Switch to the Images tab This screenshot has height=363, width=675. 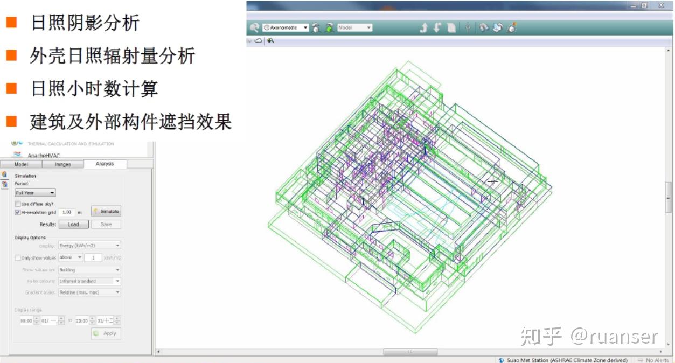[x=62, y=164]
